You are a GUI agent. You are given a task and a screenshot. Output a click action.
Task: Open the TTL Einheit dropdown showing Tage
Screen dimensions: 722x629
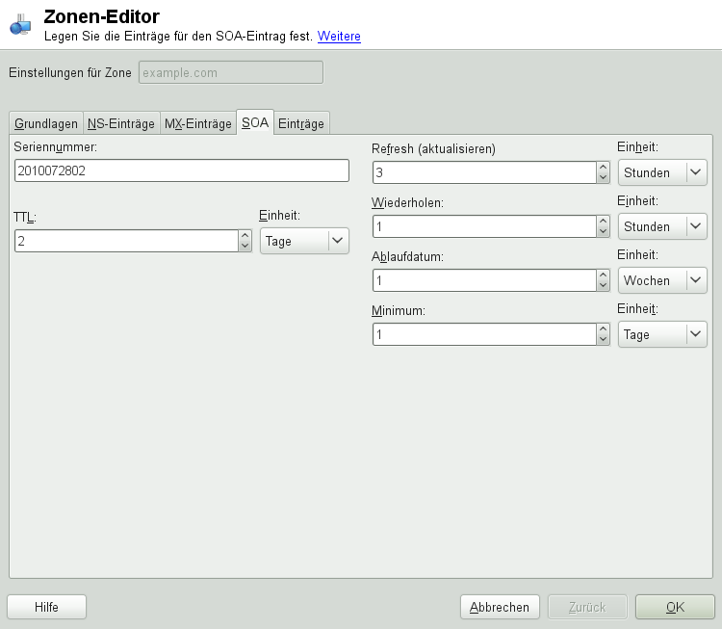(304, 241)
